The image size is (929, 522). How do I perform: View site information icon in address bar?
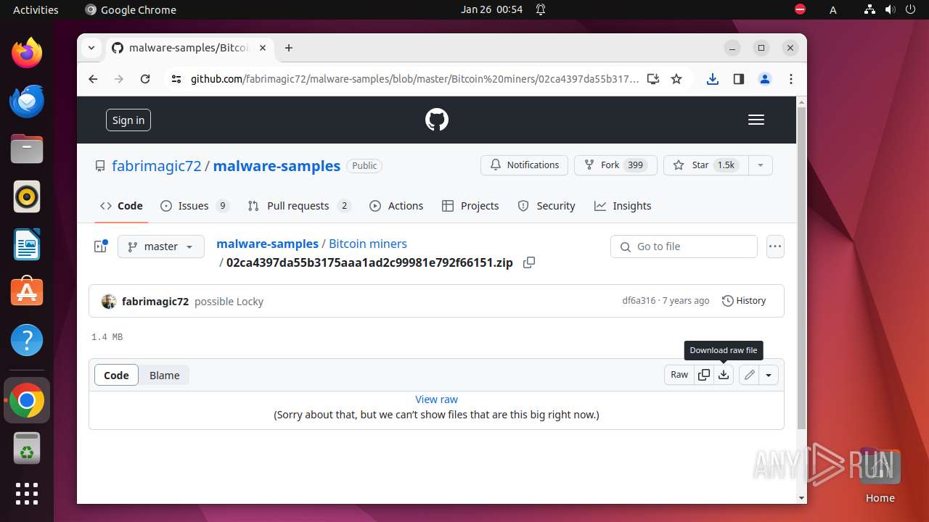(176, 79)
